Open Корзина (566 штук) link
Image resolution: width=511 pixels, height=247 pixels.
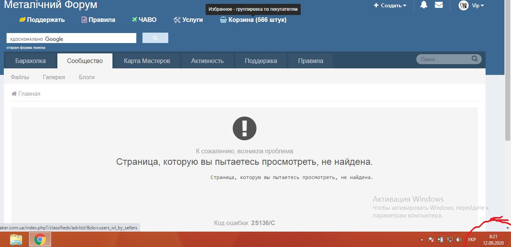(253, 20)
